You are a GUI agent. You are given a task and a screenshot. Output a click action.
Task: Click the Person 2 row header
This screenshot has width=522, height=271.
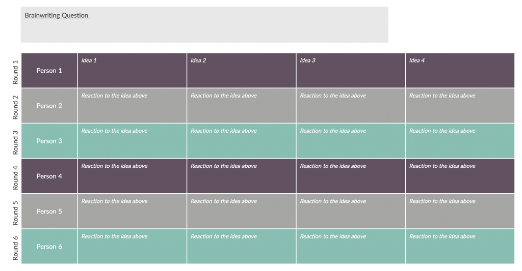point(49,106)
